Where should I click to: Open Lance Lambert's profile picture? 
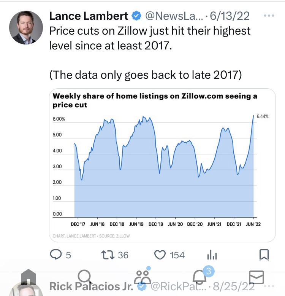pyautogui.click(x=26, y=27)
